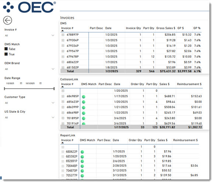Click green DMS Match dot for 701895P

coord(84,118)
